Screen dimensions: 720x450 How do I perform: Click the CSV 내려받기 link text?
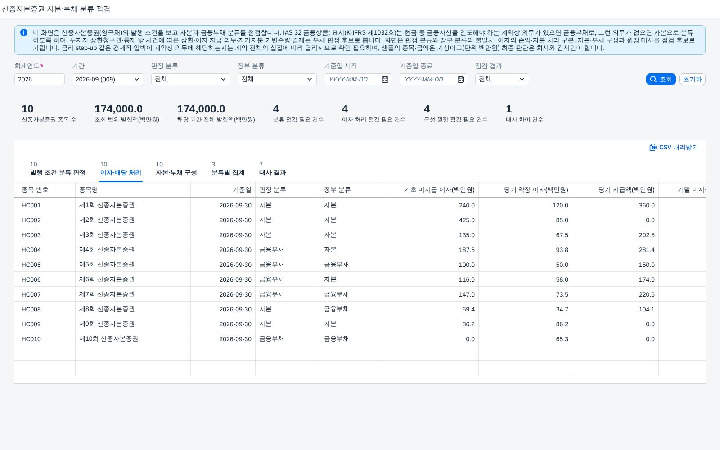pos(679,147)
